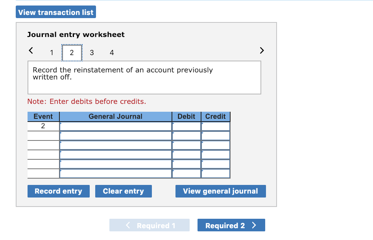Click the Event cell showing 2
Image resolution: width=373 pixels, height=240 pixels.
point(43,126)
